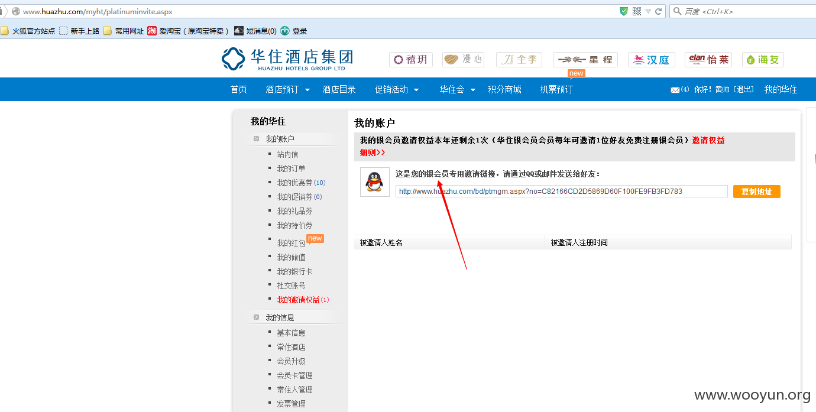816x412 pixels.
Task: Open the 汉庭 hotel brand logo
Action: (652, 60)
